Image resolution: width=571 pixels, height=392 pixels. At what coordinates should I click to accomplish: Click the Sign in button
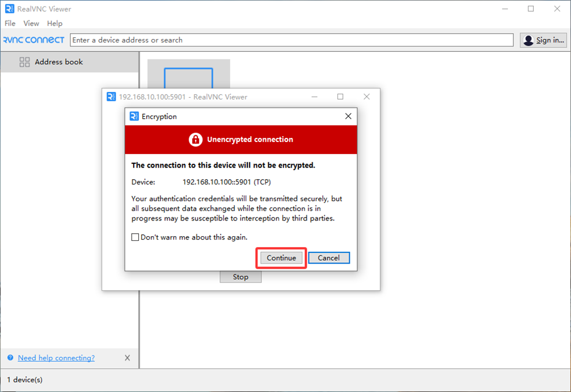tap(543, 40)
